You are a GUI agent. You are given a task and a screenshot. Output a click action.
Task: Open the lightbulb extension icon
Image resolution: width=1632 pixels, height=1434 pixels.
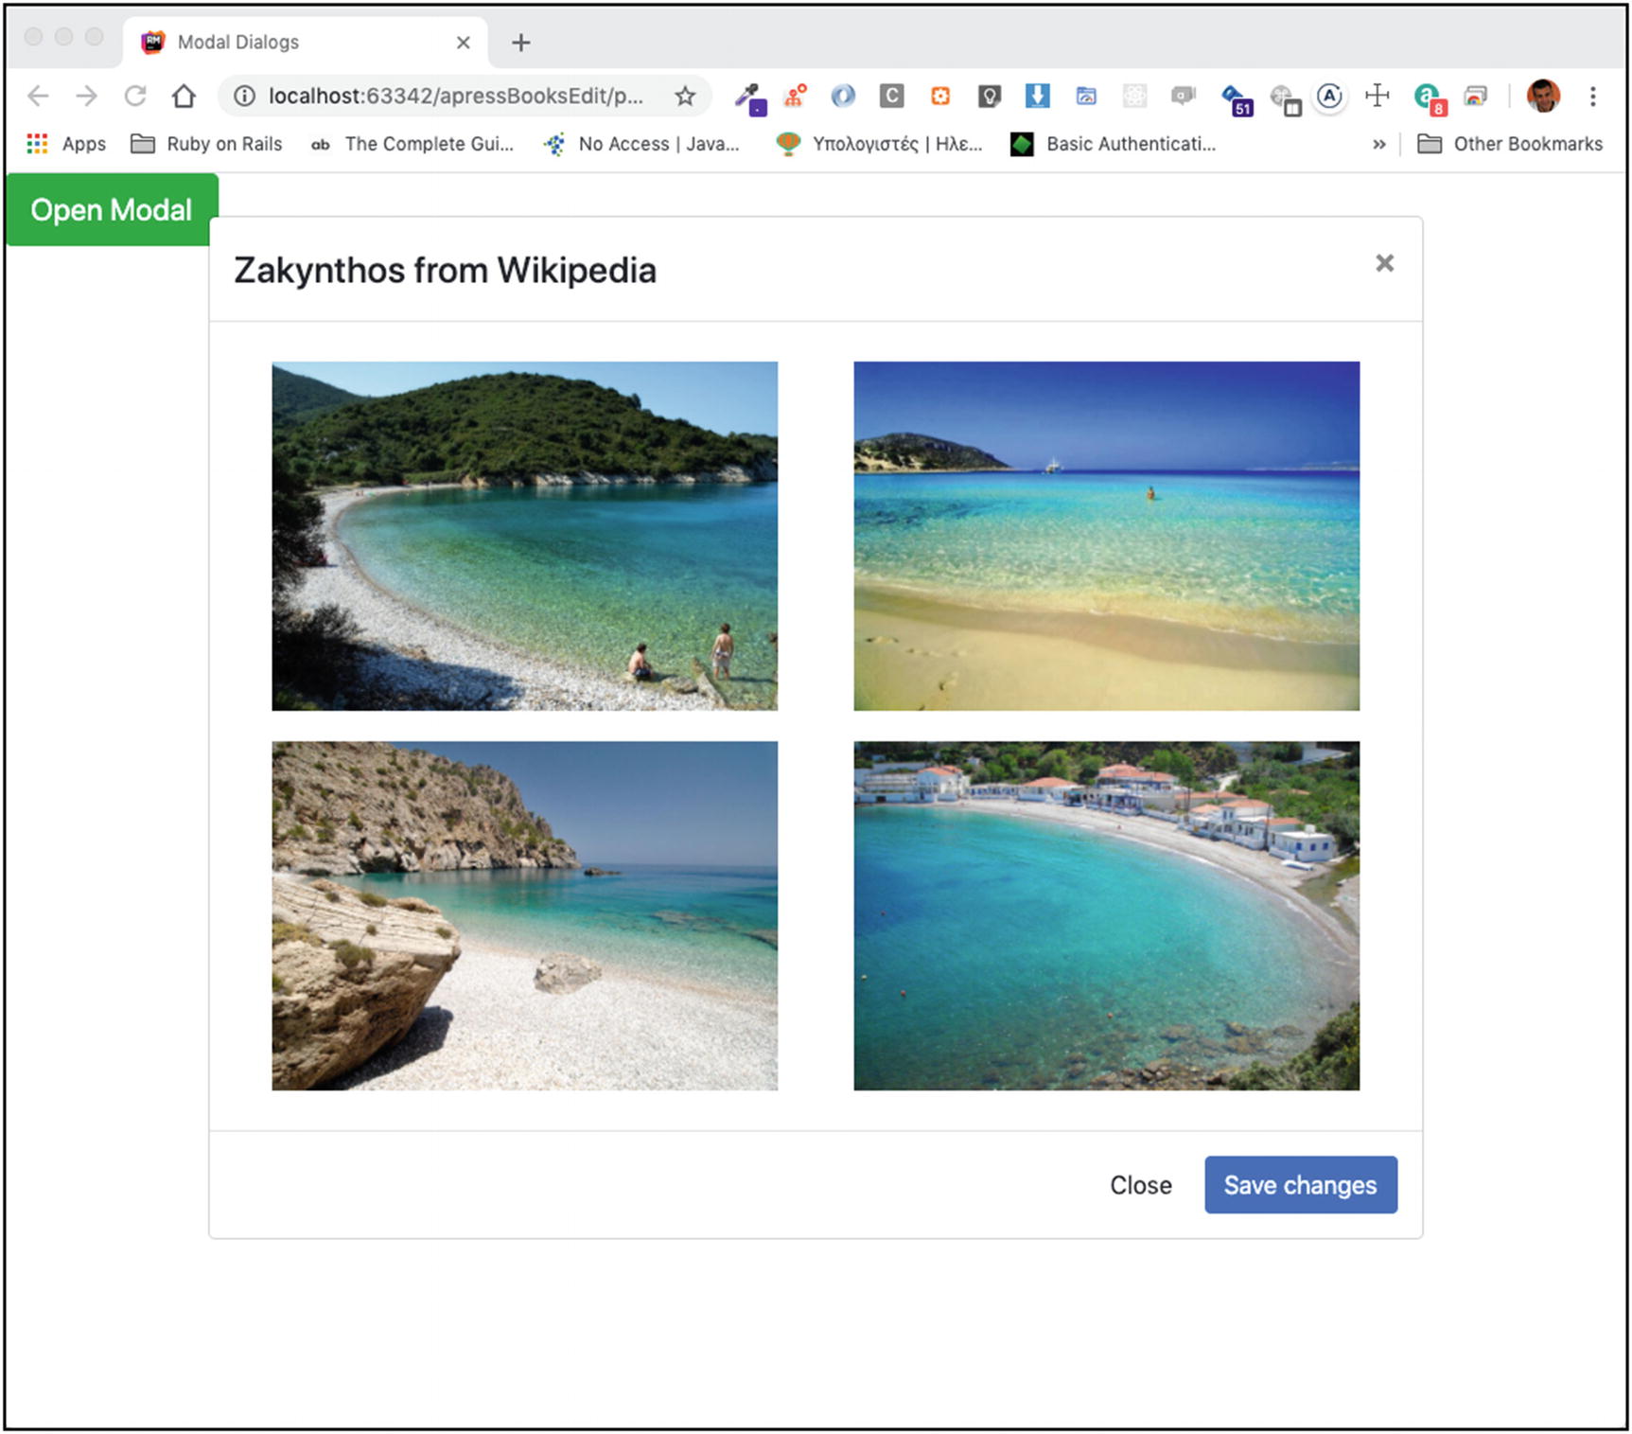[x=989, y=96]
